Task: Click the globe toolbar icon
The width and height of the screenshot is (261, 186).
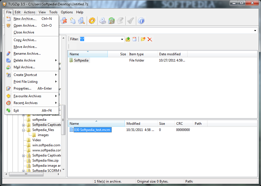Action: coord(111,21)
